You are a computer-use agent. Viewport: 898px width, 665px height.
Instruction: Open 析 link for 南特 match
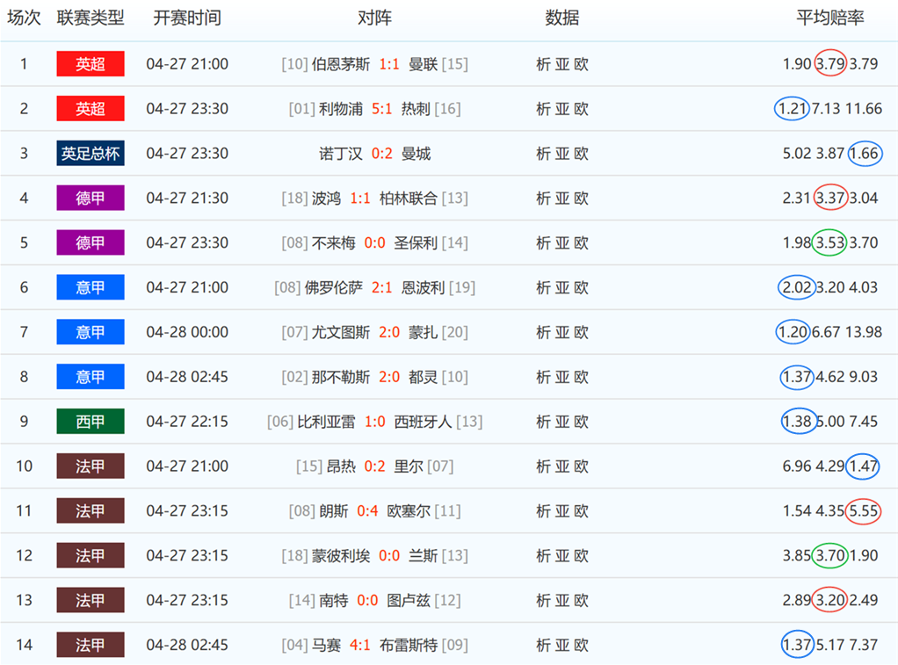(x=544, y=600)
